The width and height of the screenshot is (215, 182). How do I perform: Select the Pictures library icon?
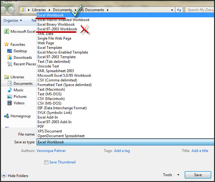pos(9,97)
